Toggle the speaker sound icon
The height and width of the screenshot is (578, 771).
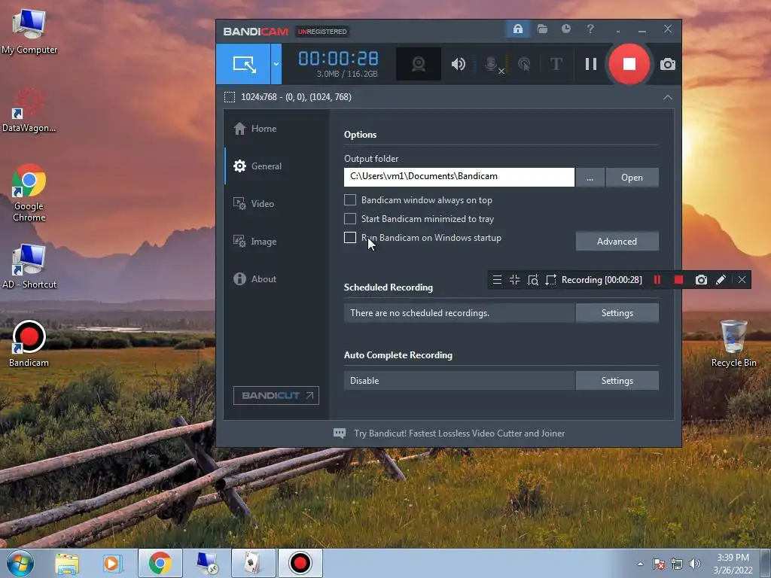[x=459, y=64]
